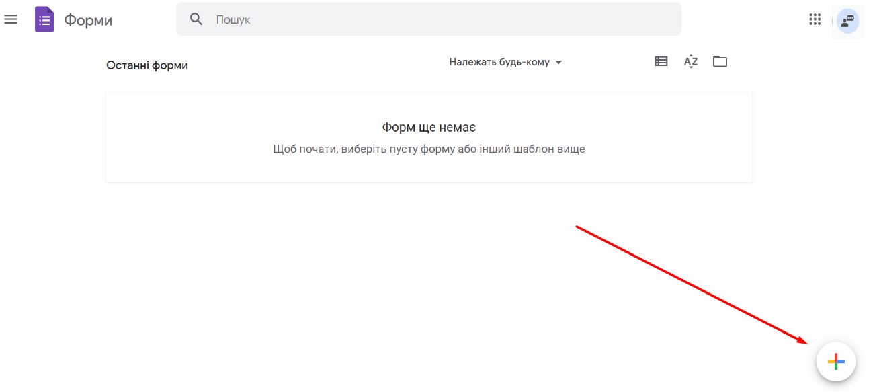Switch to list view layout
The image size is (875, 392).
(x=661, y=62)
